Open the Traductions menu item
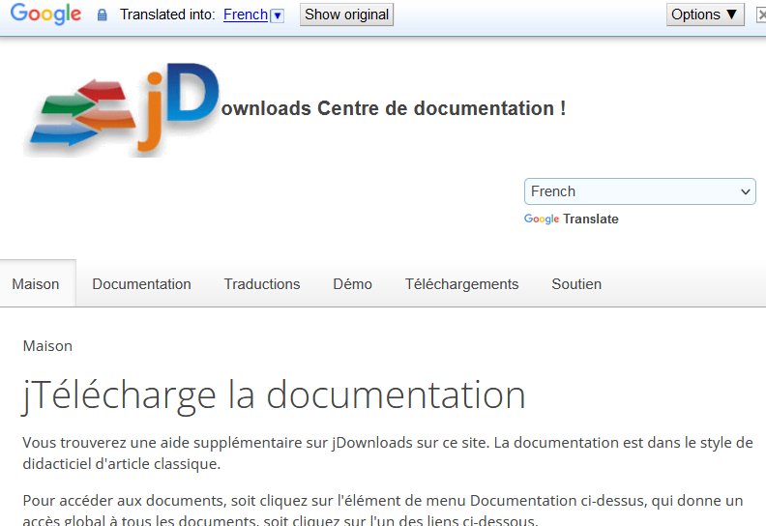766x526 pixels. [262, 283]
